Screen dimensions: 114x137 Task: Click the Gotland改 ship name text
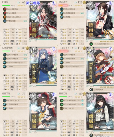point(7,48)
